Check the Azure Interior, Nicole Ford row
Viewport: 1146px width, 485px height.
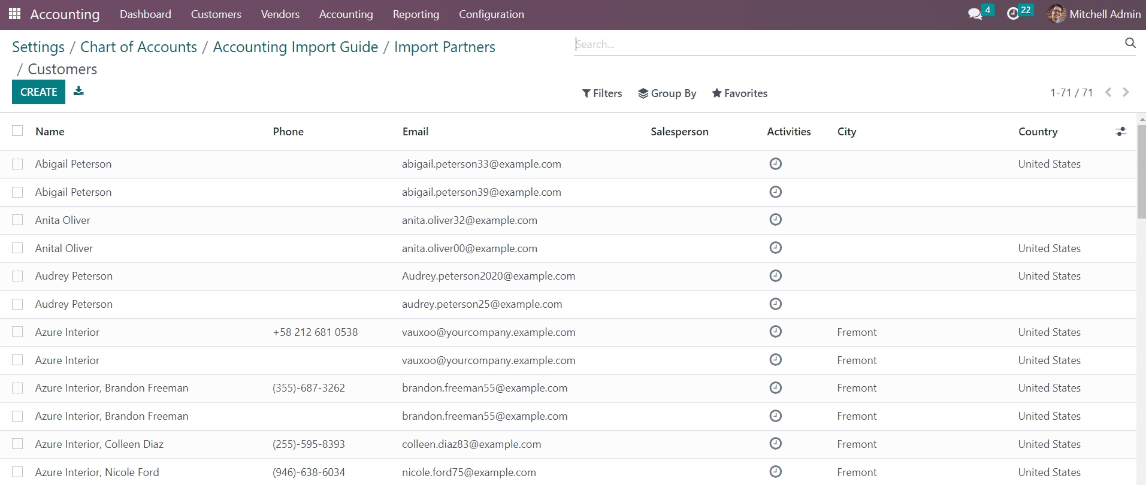(x=17, y=472)
